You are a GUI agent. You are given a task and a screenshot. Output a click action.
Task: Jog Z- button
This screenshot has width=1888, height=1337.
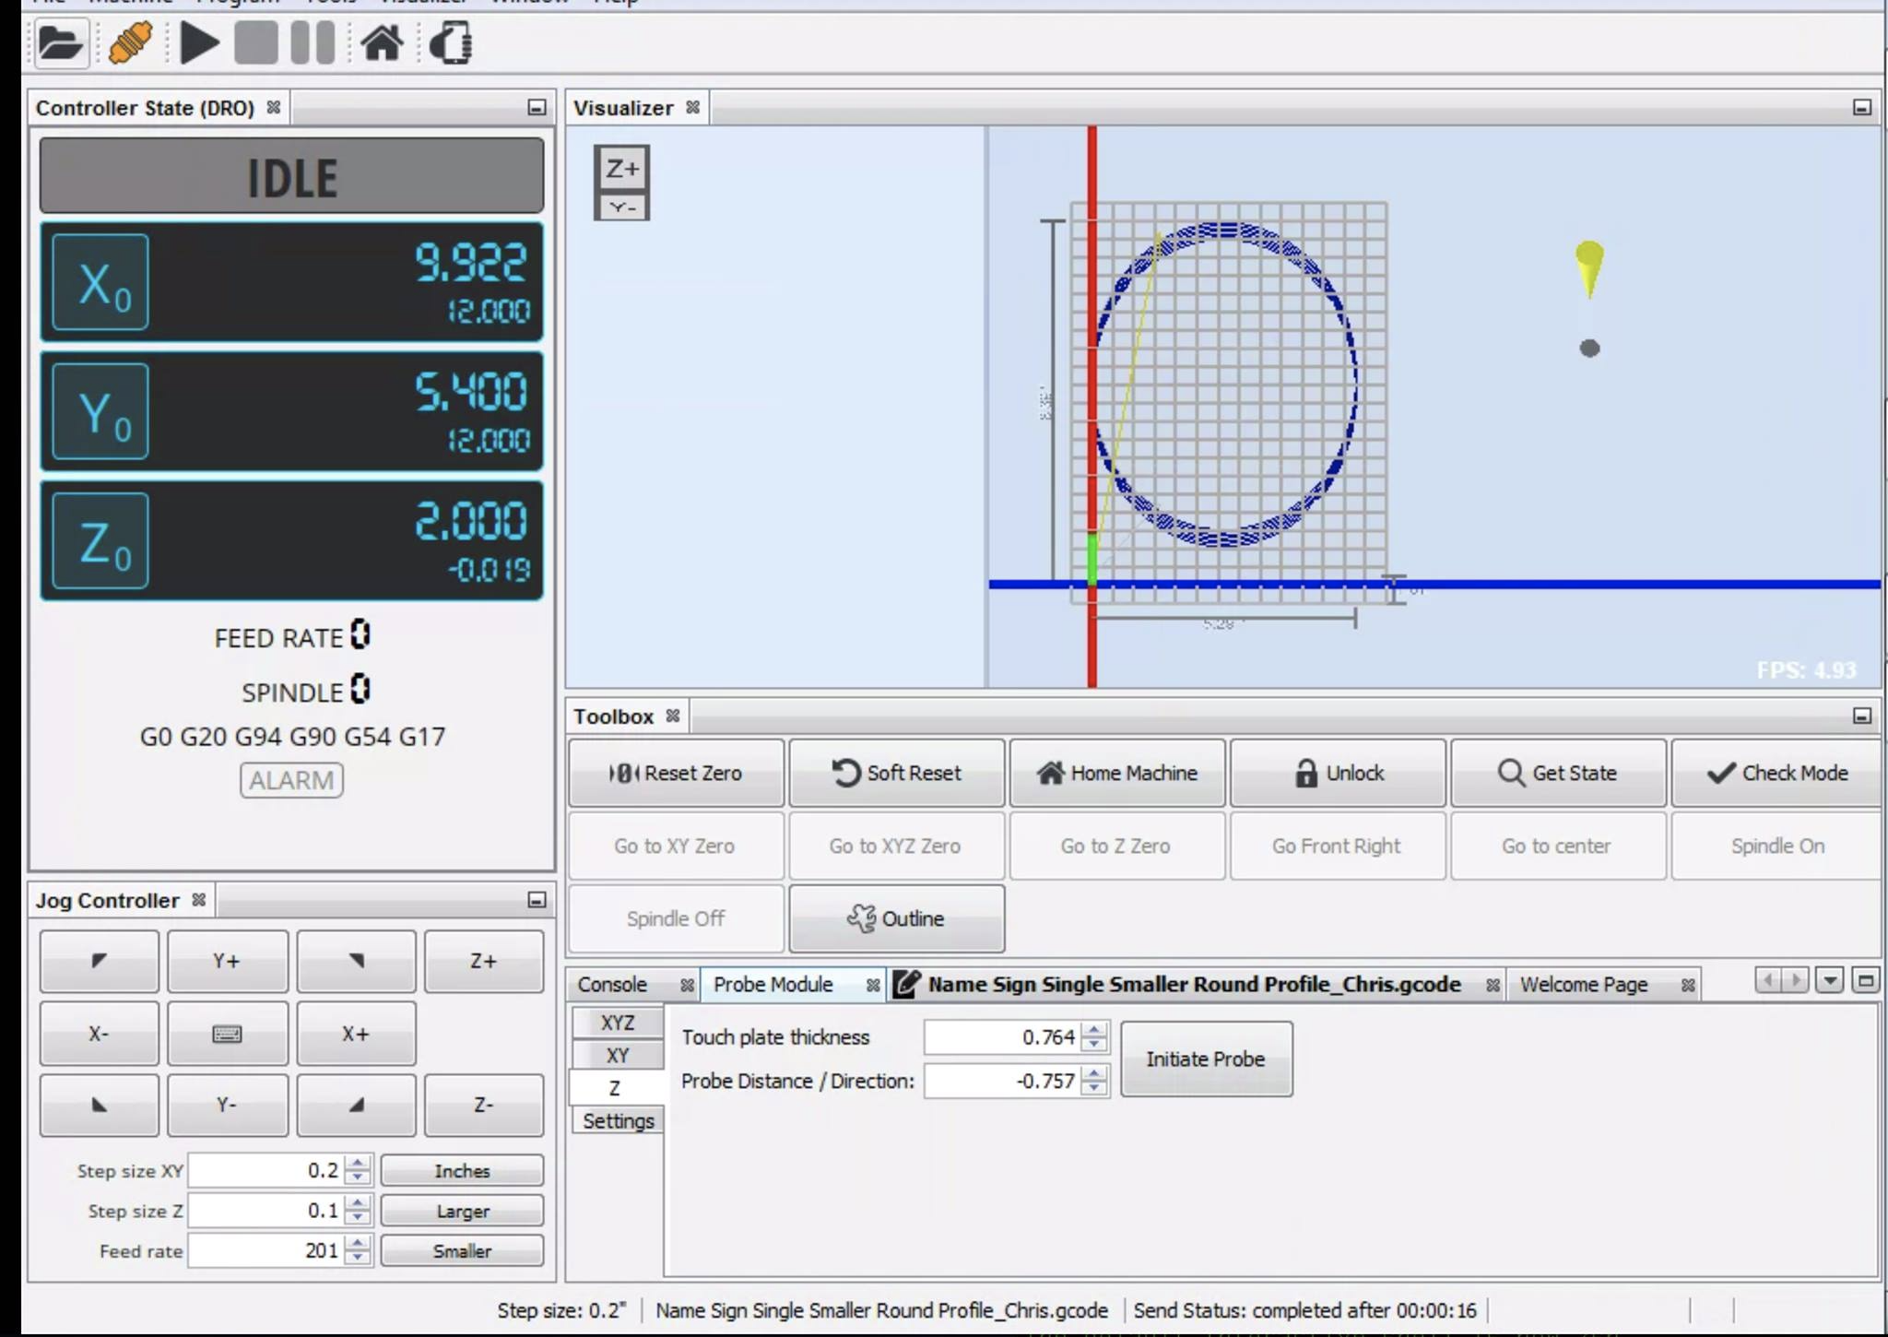[x=484, y=1105]
